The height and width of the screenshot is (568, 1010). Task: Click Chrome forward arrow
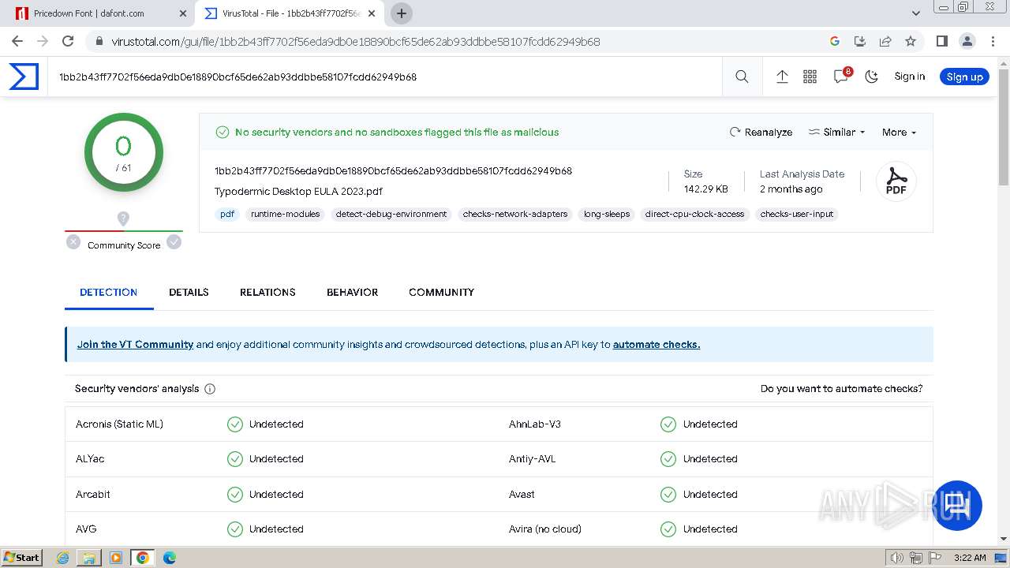tap(43, 41)
